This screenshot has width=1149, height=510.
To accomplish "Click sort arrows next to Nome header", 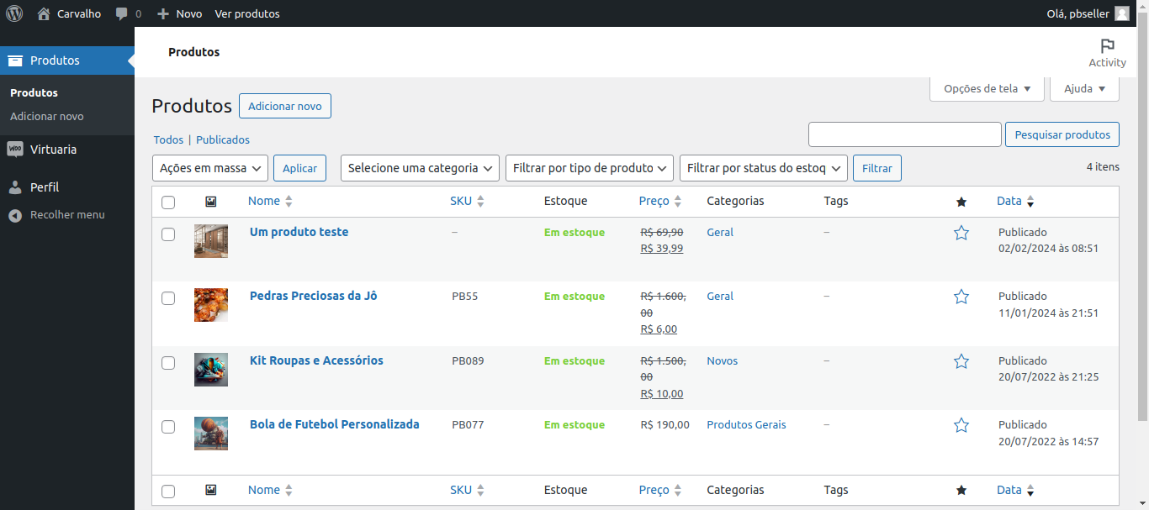I will pyautogui.click(x=289, y=202).
